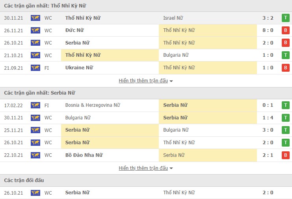Click the red B badge for 8:0 result

[x=285, y=30]
